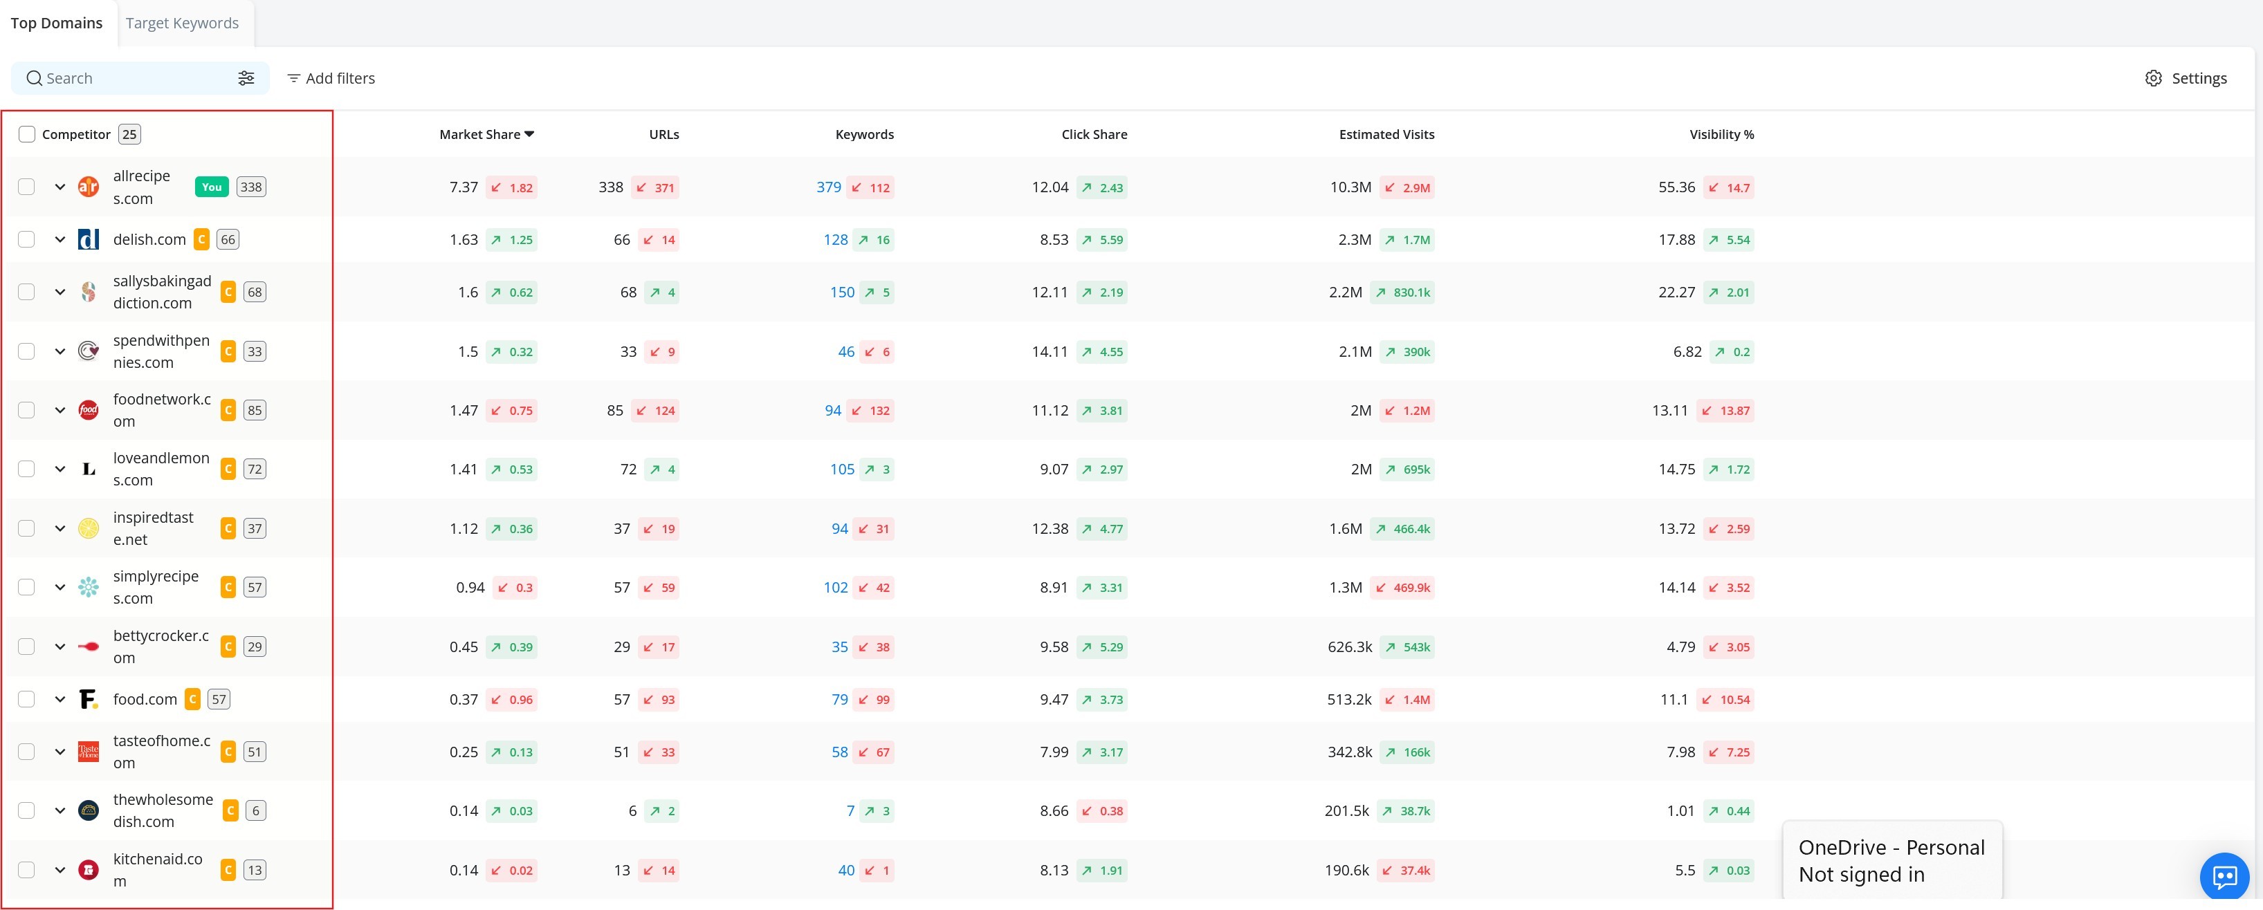This screenshot has height=910, width=2263.
Task: Click Market Share value 7.37 for allrecipes.com
Action: click(464, 187)
